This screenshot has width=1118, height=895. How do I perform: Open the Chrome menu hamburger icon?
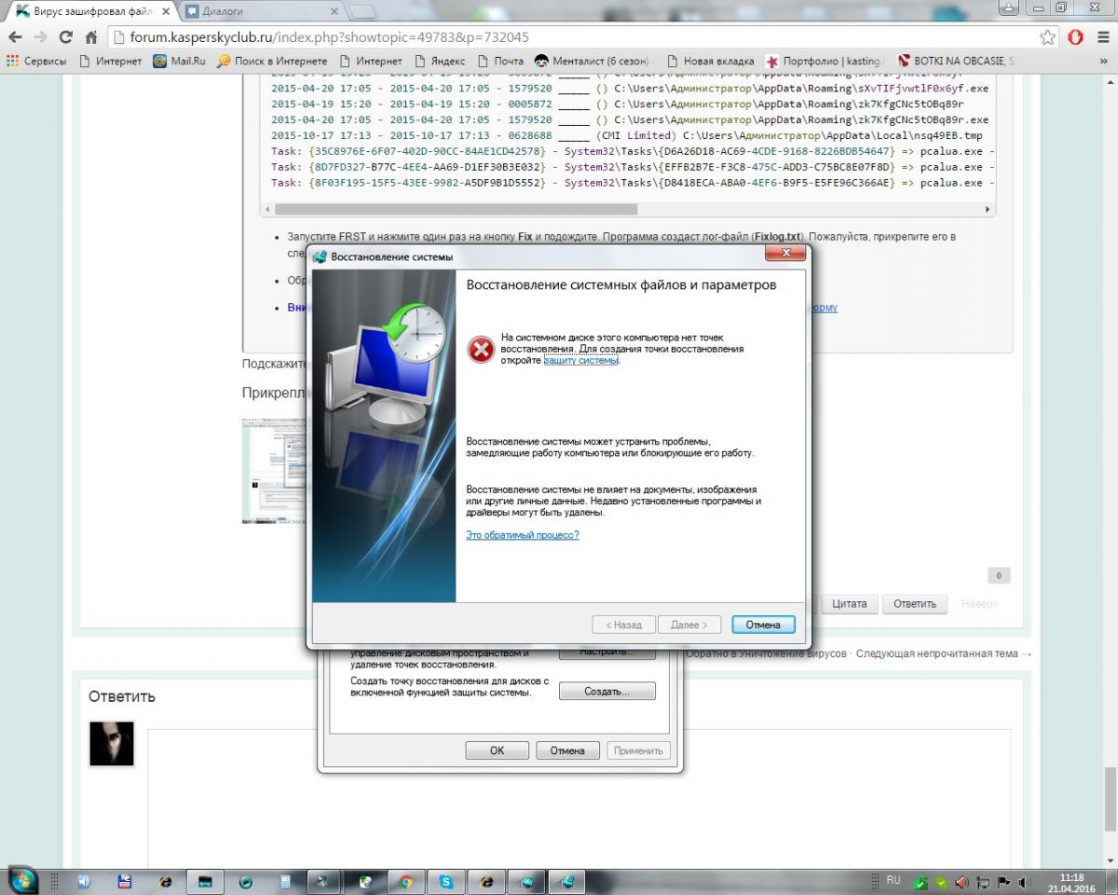tap(1101, 37)
